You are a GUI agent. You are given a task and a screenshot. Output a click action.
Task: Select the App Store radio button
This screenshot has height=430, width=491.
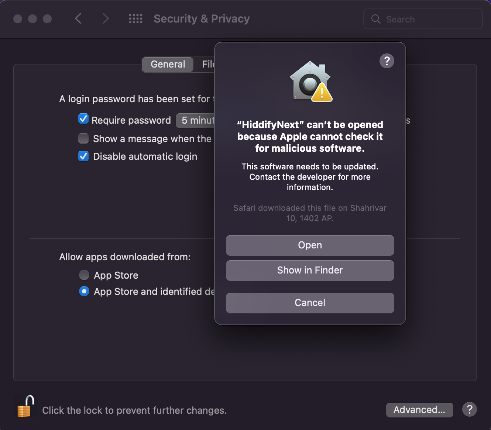[84, 275]
